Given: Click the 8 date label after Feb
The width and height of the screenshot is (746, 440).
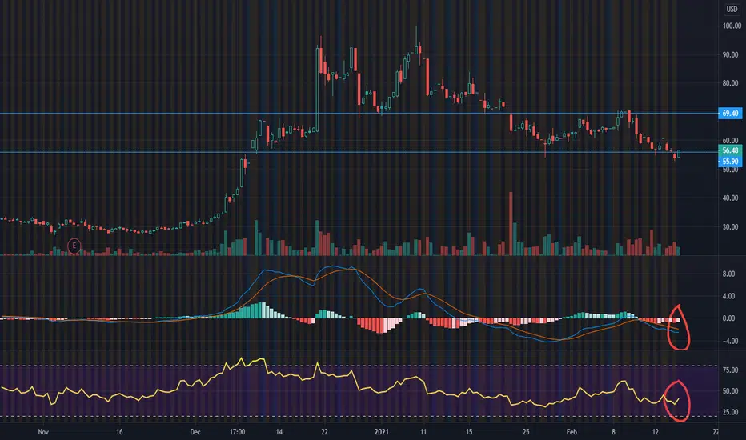Looking at the screenshot, I should click(x=613, y=432).
